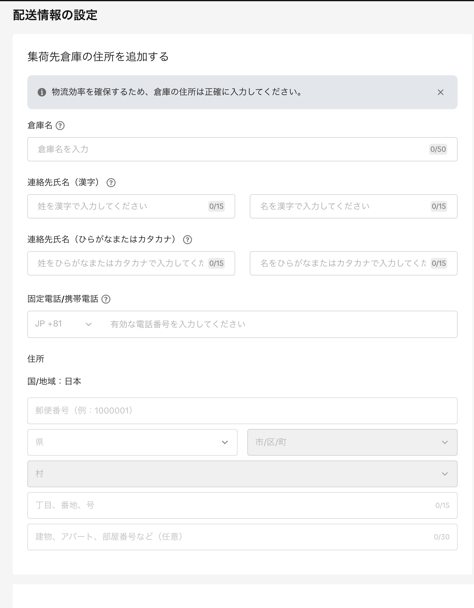Screen dimensions: 474x608
Task: Click the help icon next to 倉庫名
Action: click(x=60, y=126)
